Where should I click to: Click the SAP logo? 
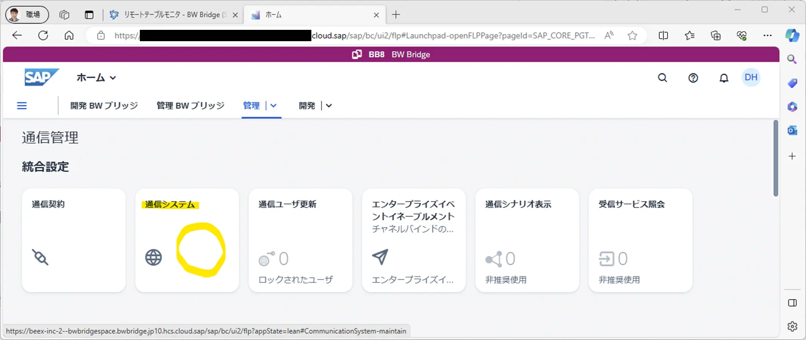click(x=42, y=77)
